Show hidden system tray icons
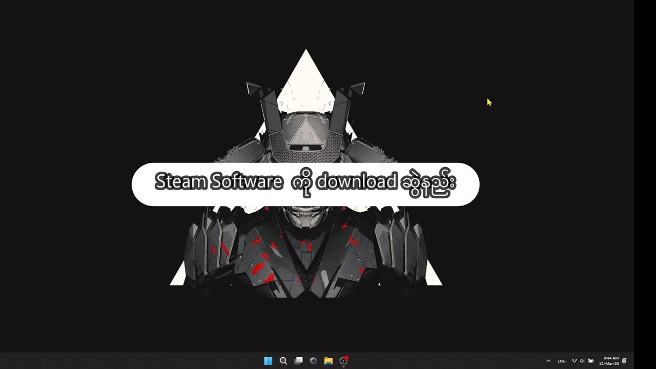The height and width of the screenshot is (369, 656). (x=548, y=361)
